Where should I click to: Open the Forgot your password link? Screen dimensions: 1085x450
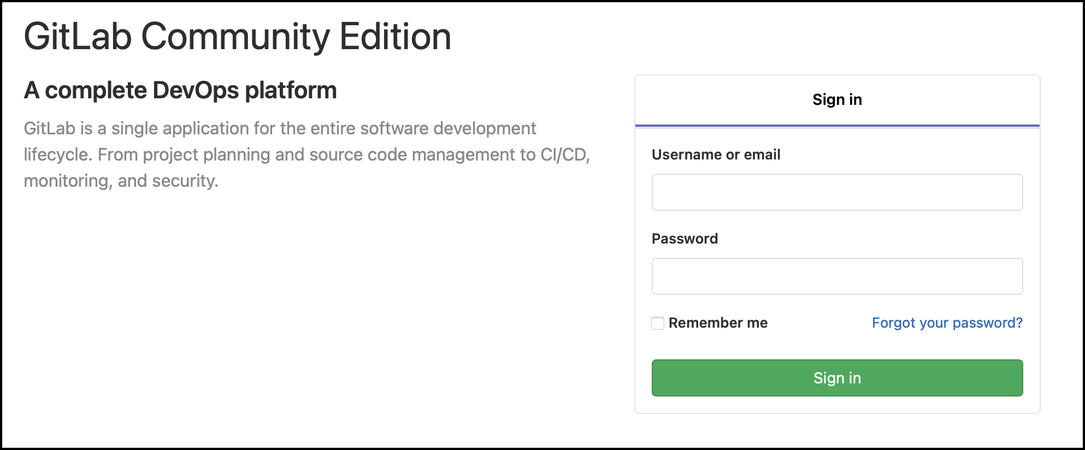[x=947, y=323]
